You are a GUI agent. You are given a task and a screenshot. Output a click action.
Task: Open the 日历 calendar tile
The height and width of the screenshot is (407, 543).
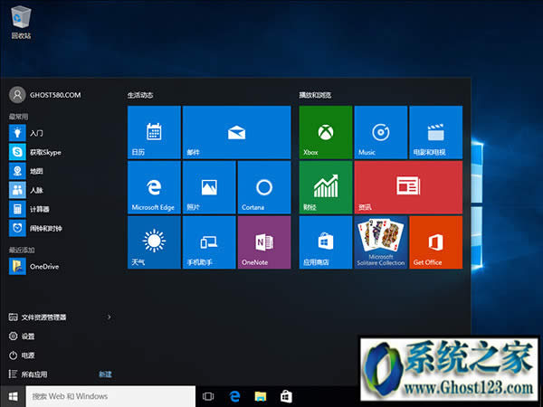pos(154,132)
